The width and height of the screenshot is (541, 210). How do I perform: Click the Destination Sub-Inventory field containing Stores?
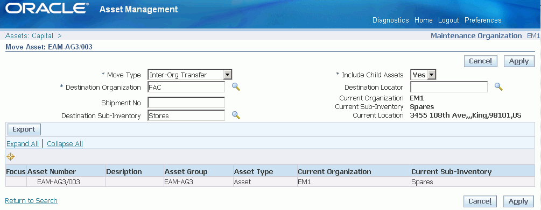(186, 115)
